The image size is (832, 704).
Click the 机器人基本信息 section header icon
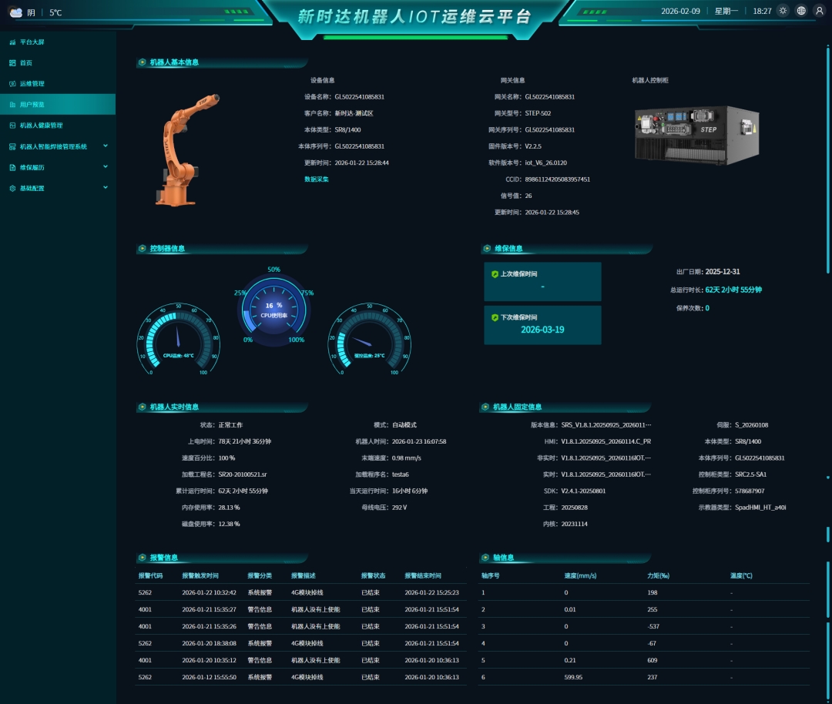click(x=143, y=62)
